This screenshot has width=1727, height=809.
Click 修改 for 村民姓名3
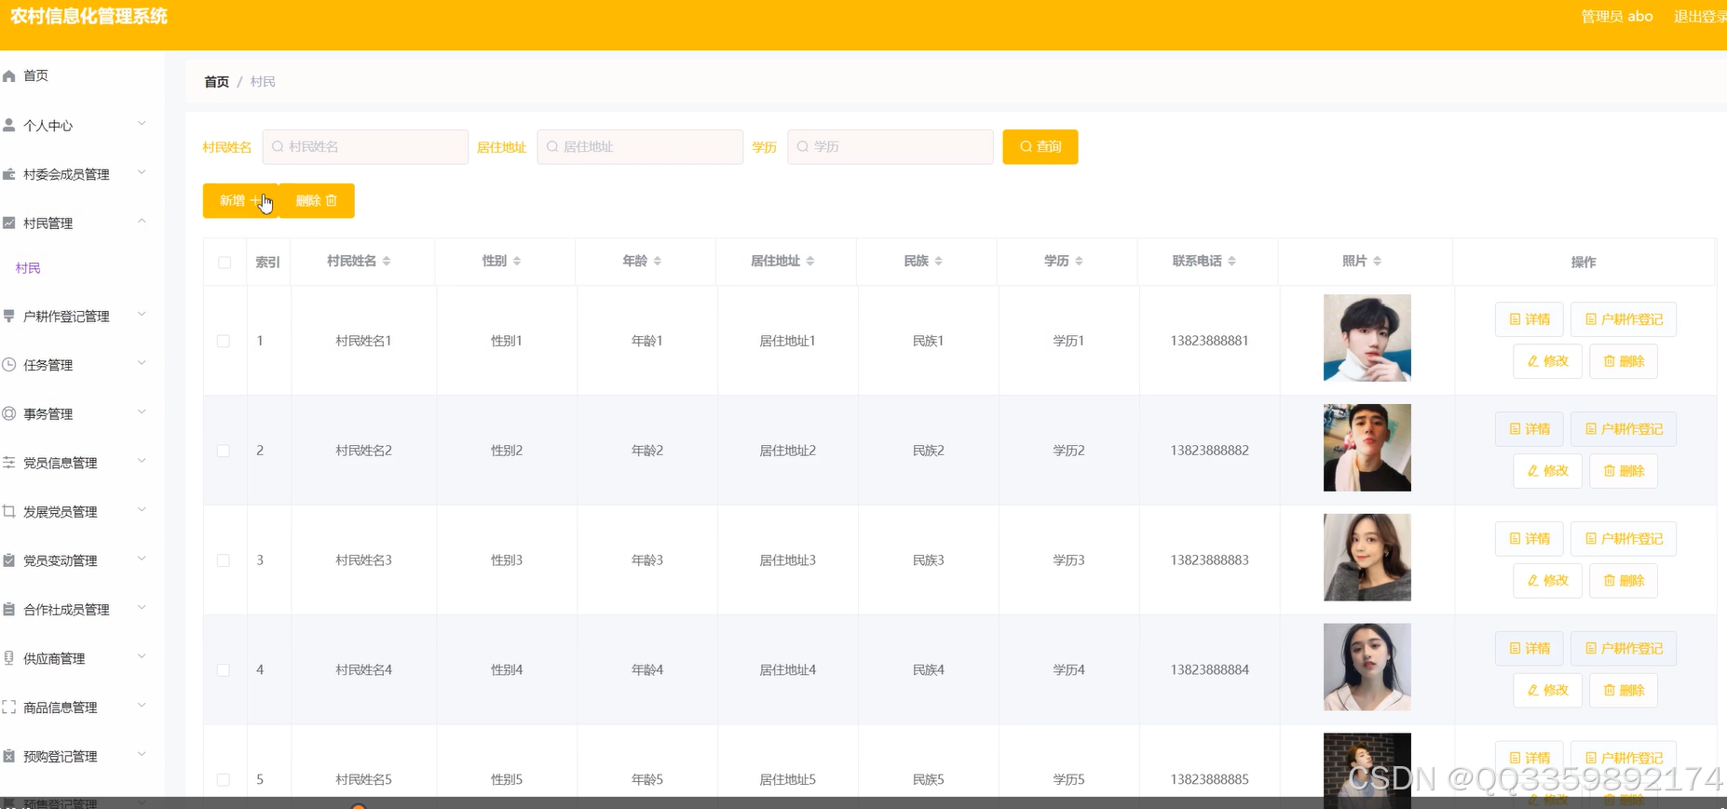pos(1547,581)
